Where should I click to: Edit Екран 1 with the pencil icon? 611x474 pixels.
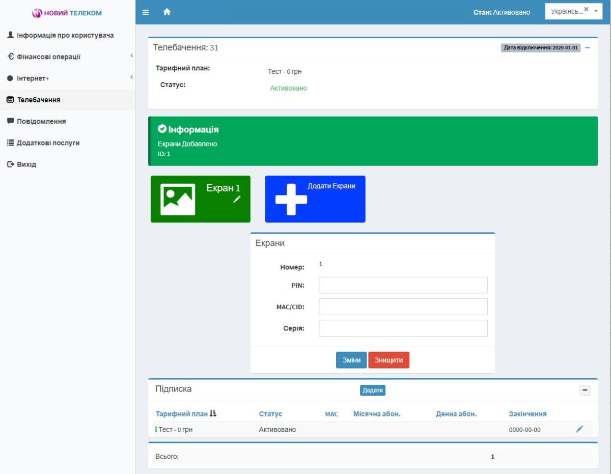click(x=237, y=199)
